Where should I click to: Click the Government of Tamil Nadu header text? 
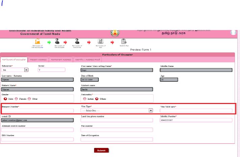pyautogui.click(x=40, y=34)
